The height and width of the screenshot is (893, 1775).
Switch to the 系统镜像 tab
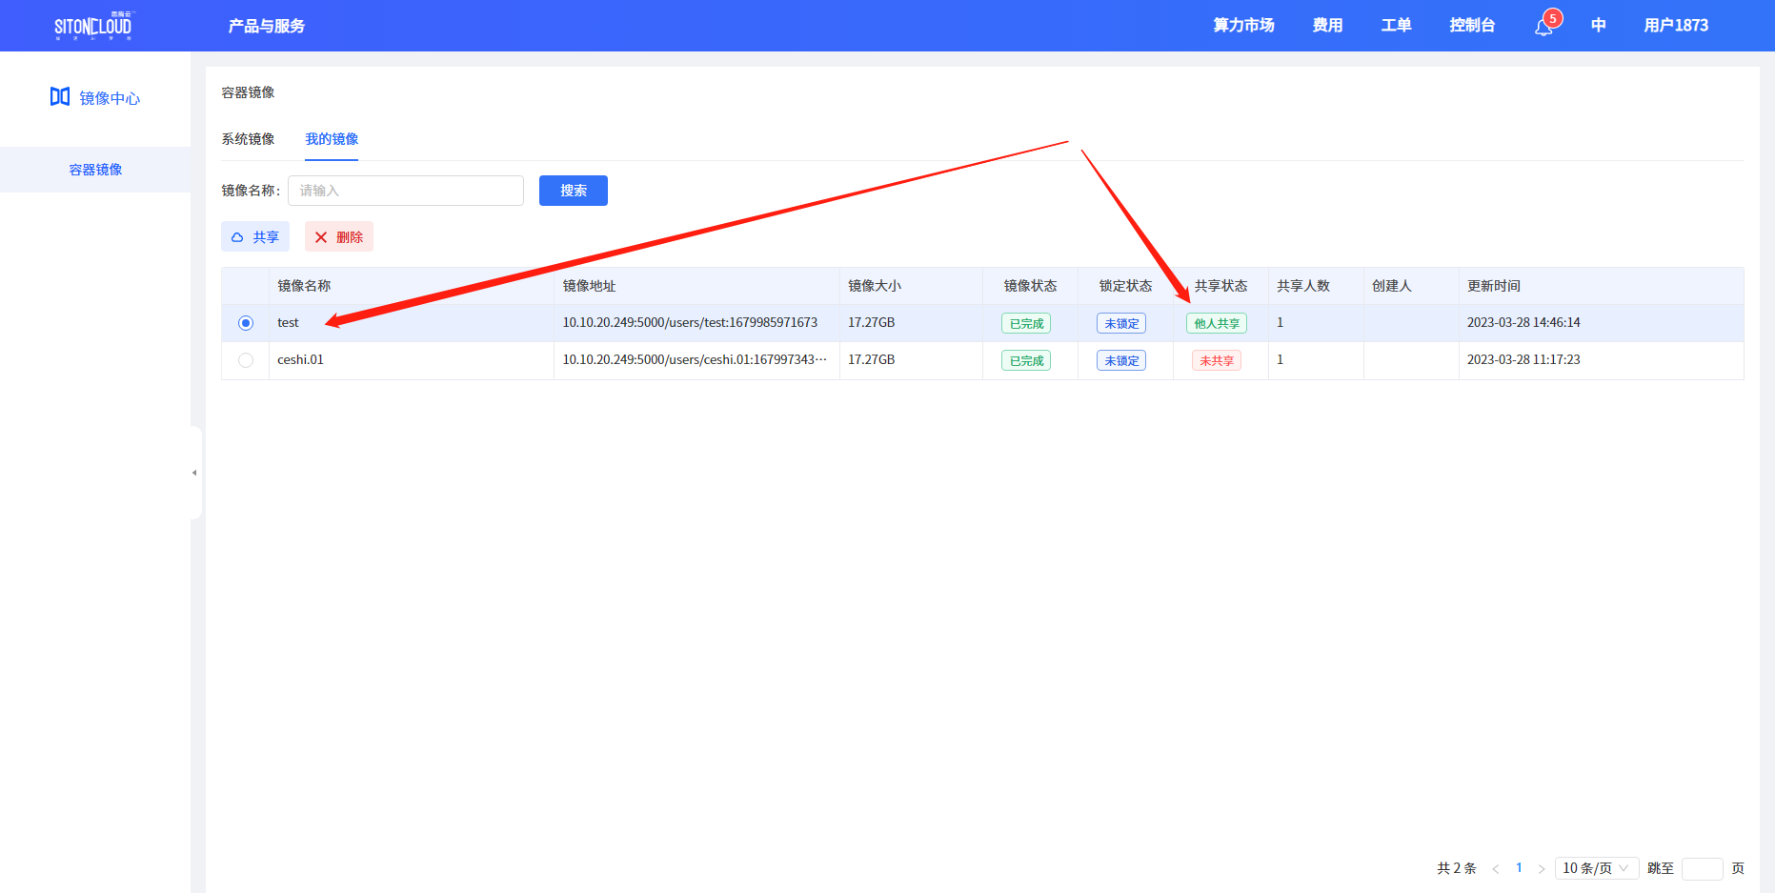point(248,139)
